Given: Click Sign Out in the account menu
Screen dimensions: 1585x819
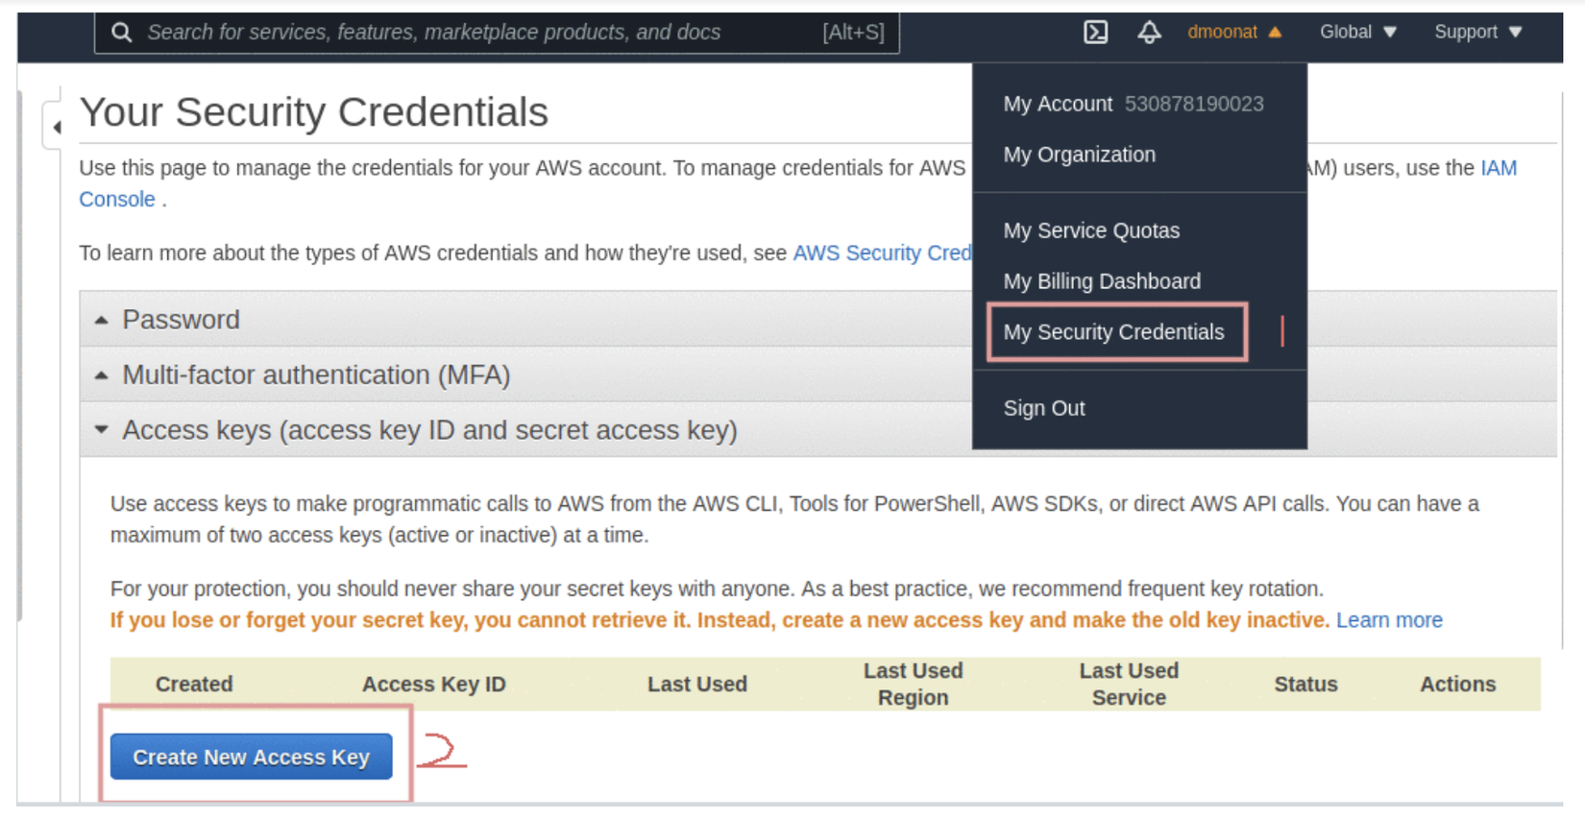Looking at the screenshot, I should coord(1044,408).
